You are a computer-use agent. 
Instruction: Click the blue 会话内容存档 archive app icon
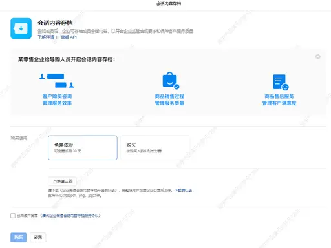[x=21, y=28]
